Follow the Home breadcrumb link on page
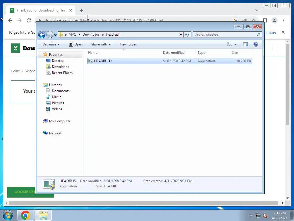The height and width of the screenshot is (221, 294). (15, 71)
